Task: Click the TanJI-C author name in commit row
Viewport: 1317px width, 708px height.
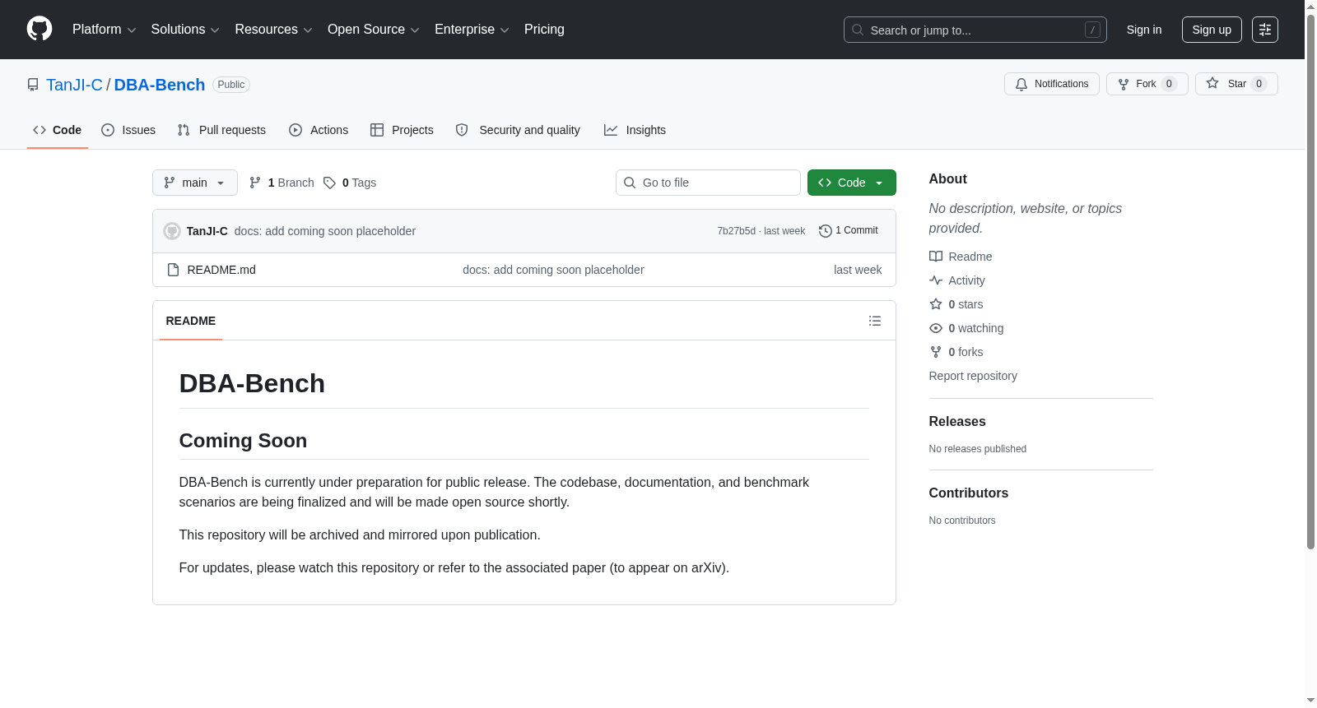Action: click(207, 231)
